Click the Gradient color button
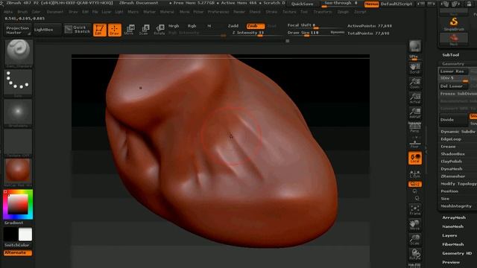Viewport: 477px width, 268px height. (13, 223)
